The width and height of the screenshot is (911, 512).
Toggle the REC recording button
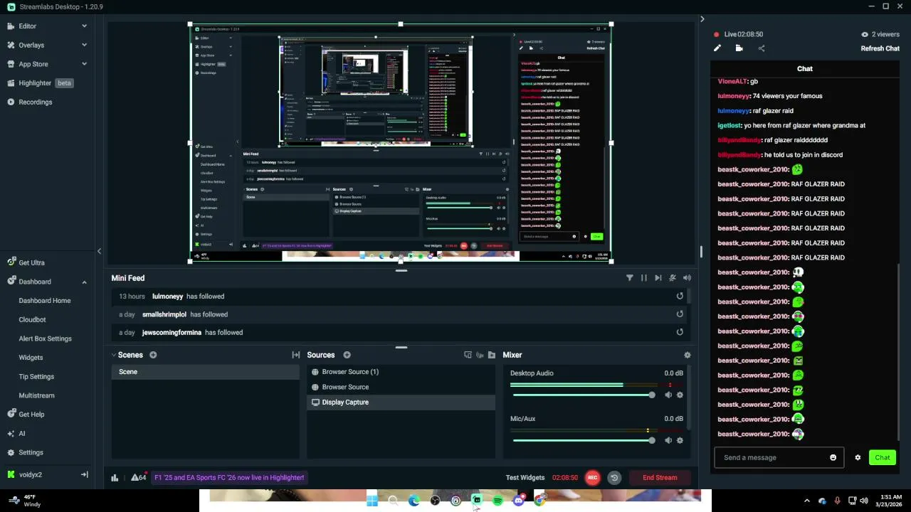click(592, 478)
